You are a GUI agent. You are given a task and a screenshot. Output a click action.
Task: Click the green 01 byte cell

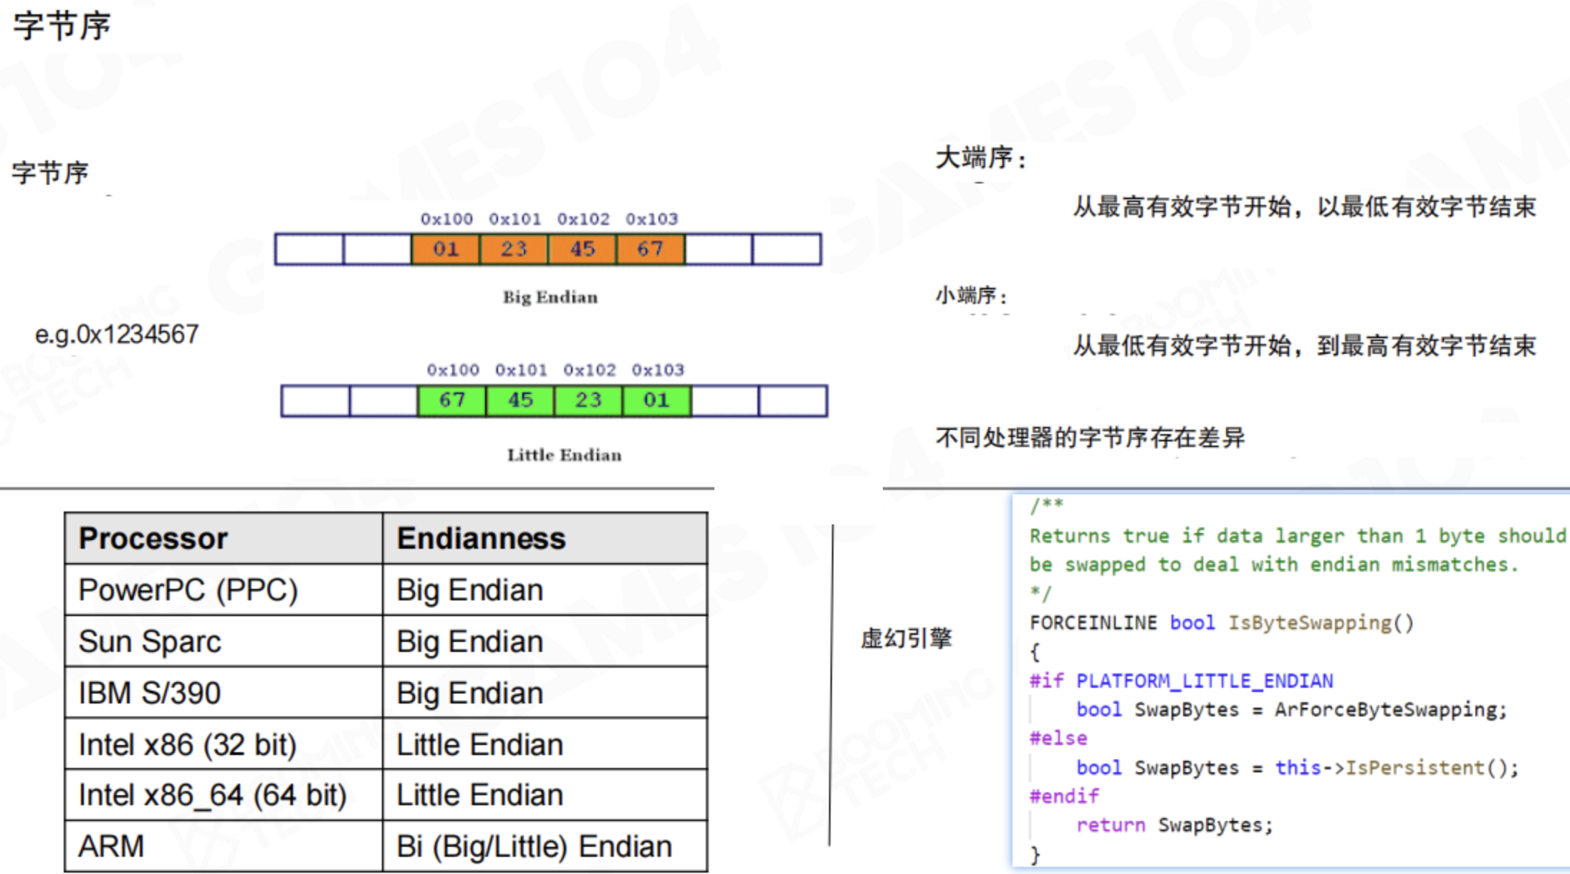coord(656,400)
